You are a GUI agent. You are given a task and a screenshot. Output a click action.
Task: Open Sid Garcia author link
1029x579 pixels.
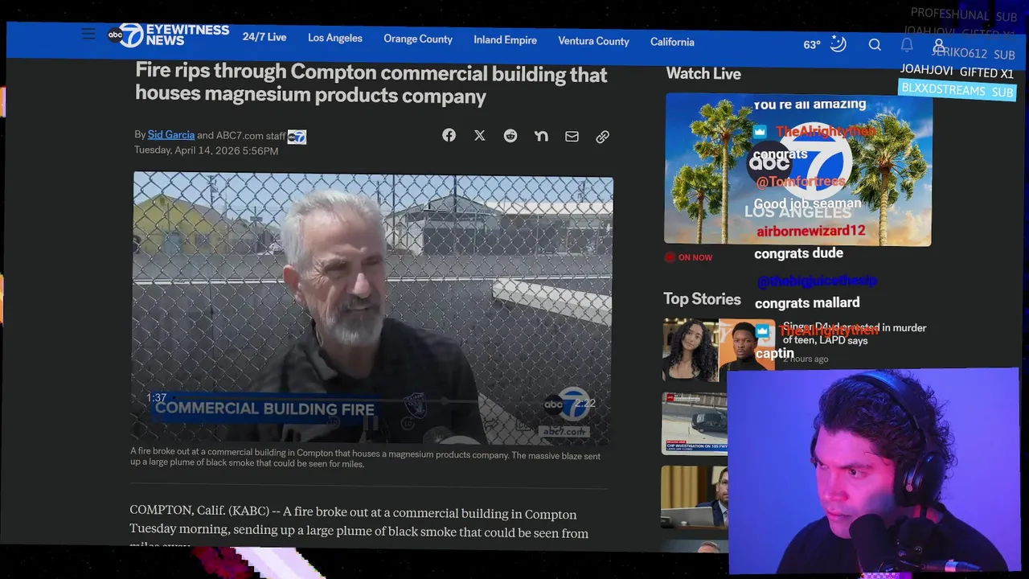pyautogui.click(x=171, y=134)
